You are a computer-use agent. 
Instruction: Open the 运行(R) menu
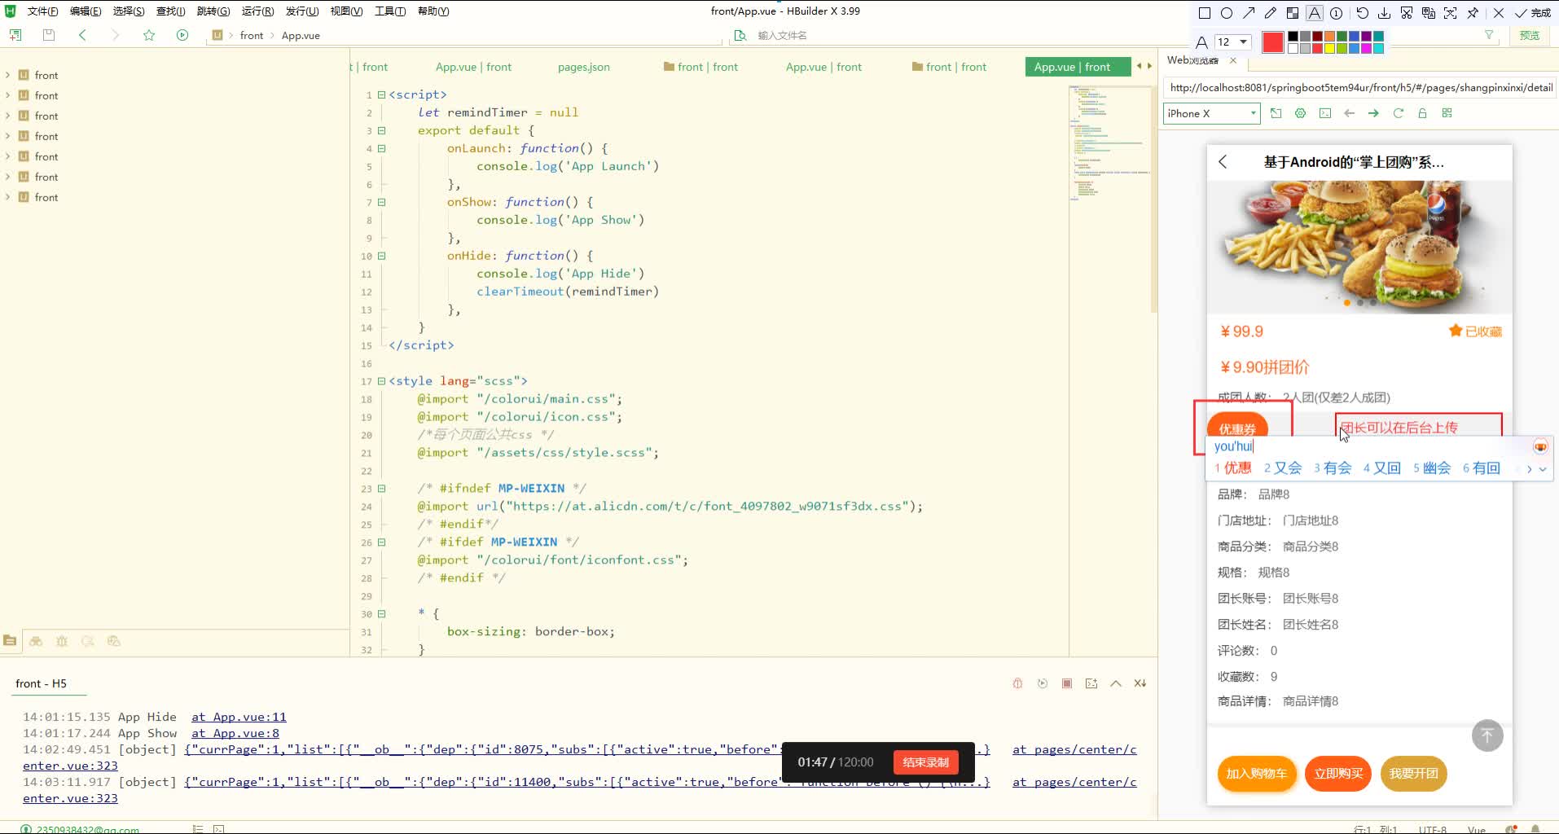pos(257,11)
